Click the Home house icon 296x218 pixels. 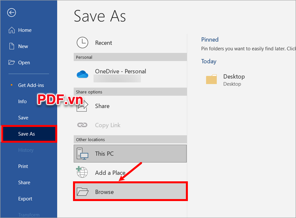(12, 30)
